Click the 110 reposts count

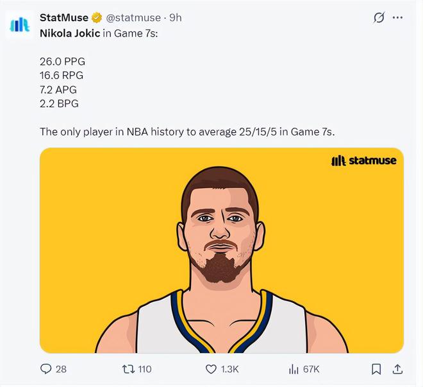click(x=145, y=369)
